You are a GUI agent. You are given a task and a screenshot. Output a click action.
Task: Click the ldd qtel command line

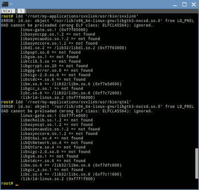(x=66, y=102)
